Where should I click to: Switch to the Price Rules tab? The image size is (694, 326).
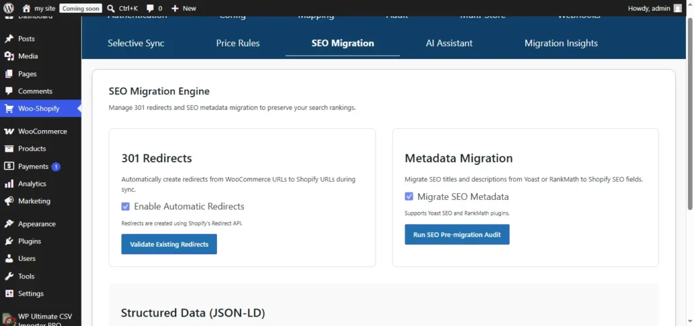[238, 43]
